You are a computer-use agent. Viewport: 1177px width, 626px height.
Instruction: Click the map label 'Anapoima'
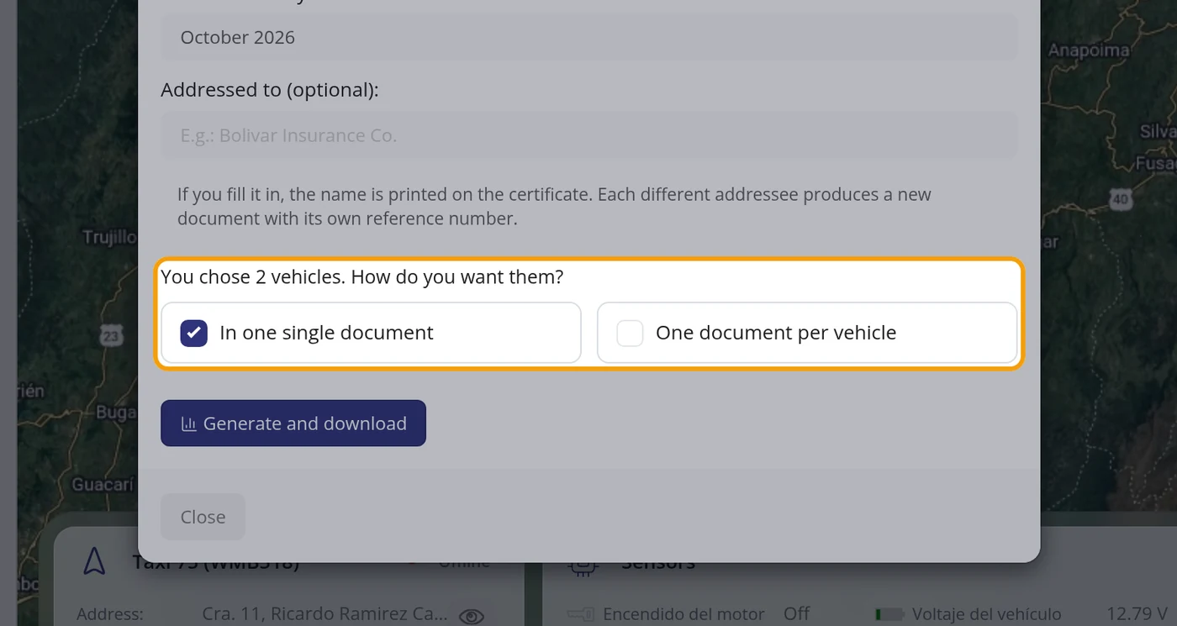point(1089,50)
